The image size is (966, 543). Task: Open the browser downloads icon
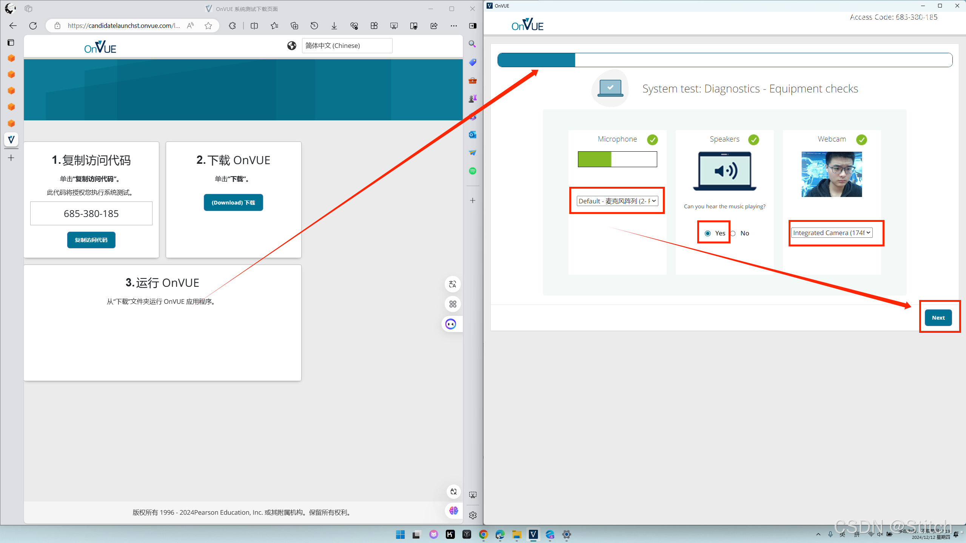coord(334,26)
